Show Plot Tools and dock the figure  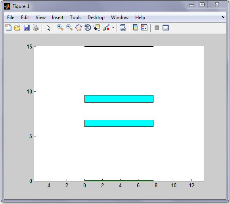[x=166, y=27]
